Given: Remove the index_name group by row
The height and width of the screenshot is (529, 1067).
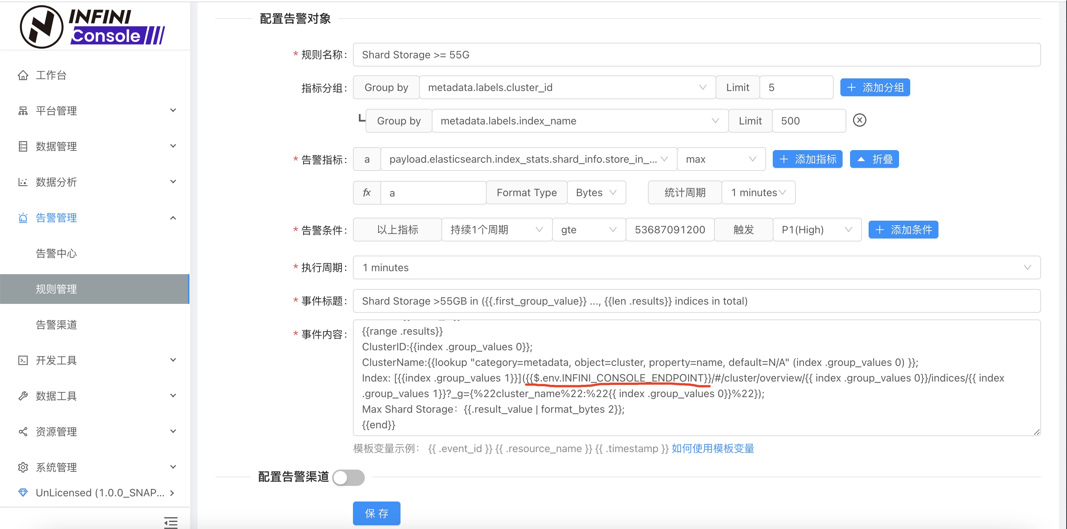Looking at the screenshot, I should (x=859, y=120).
